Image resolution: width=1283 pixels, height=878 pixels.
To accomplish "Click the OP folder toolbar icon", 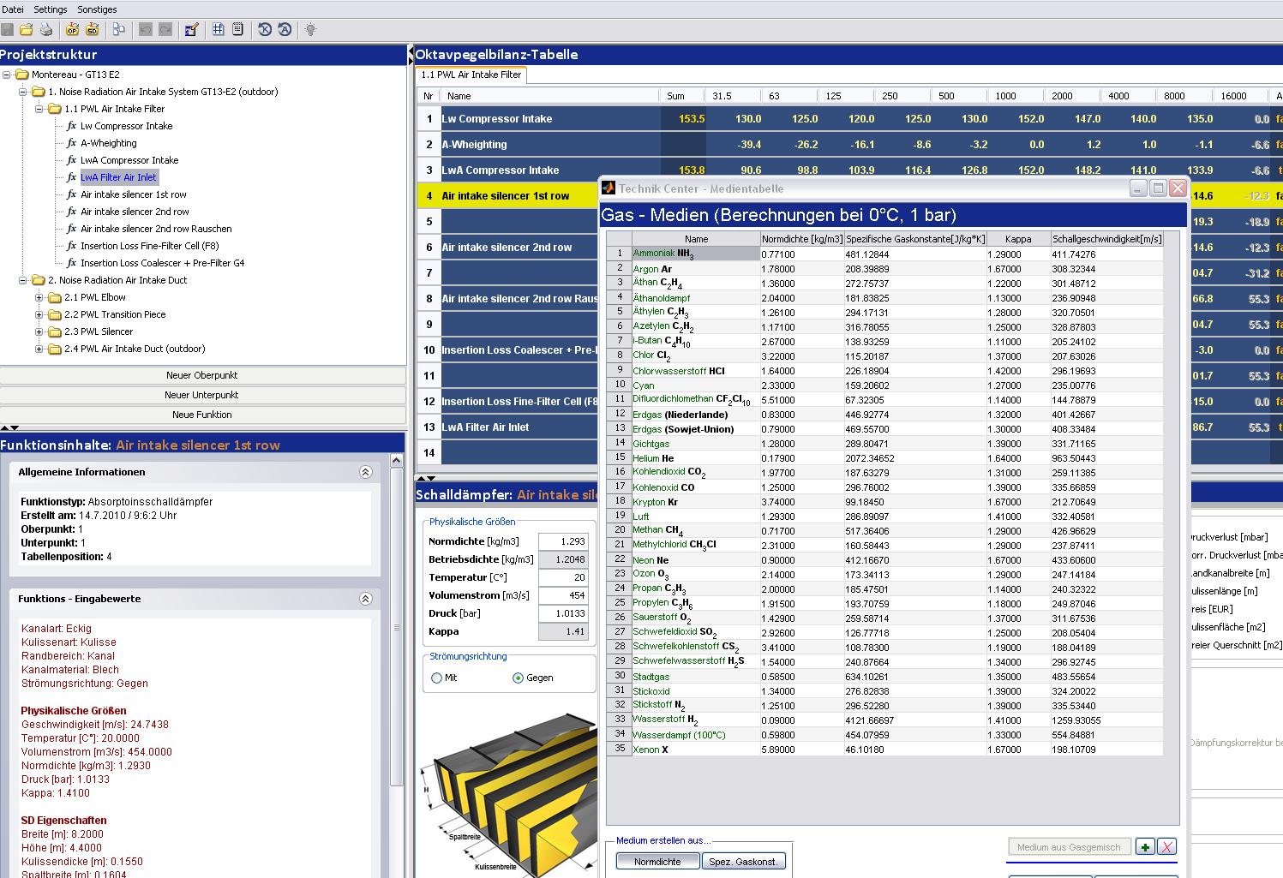I will point(72,30).
